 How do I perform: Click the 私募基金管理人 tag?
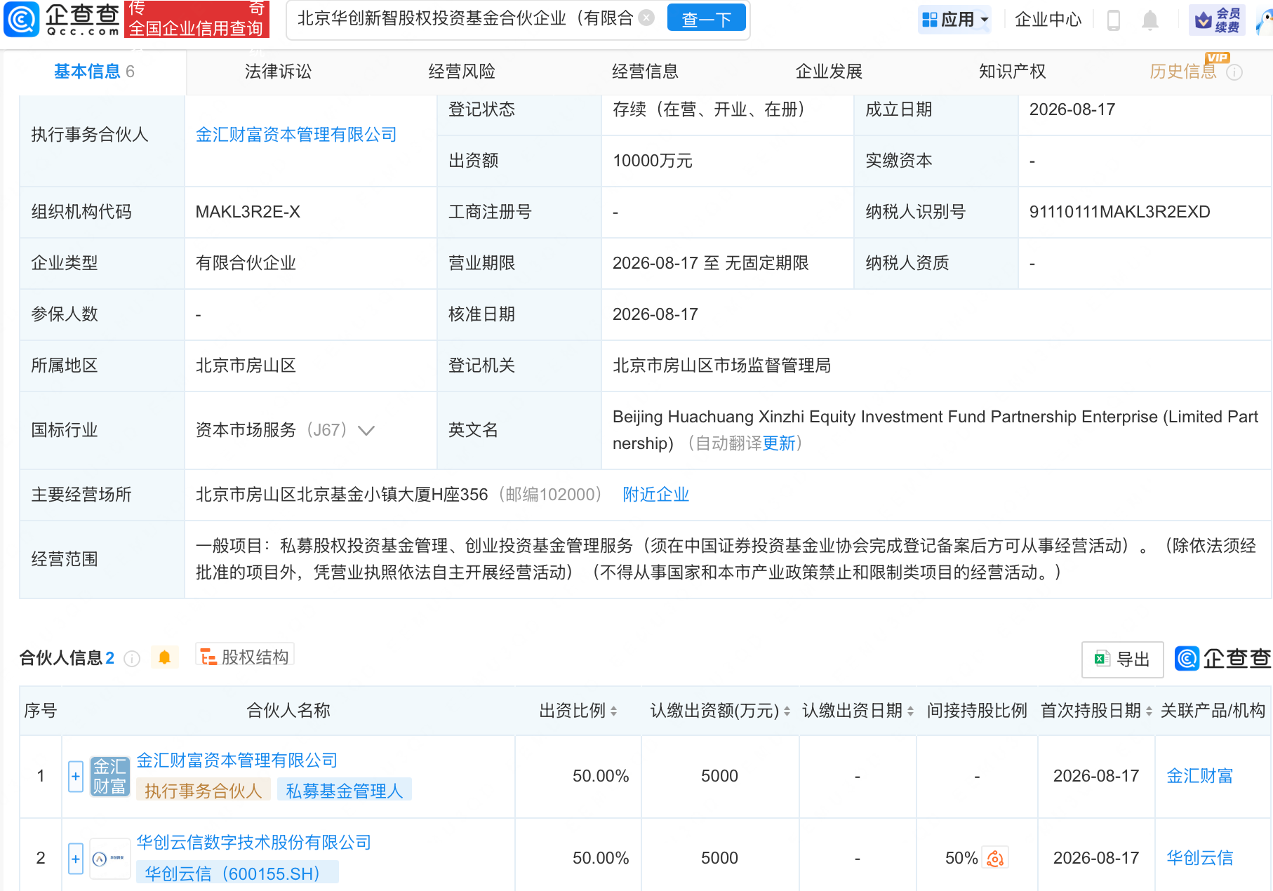[345, 791]
